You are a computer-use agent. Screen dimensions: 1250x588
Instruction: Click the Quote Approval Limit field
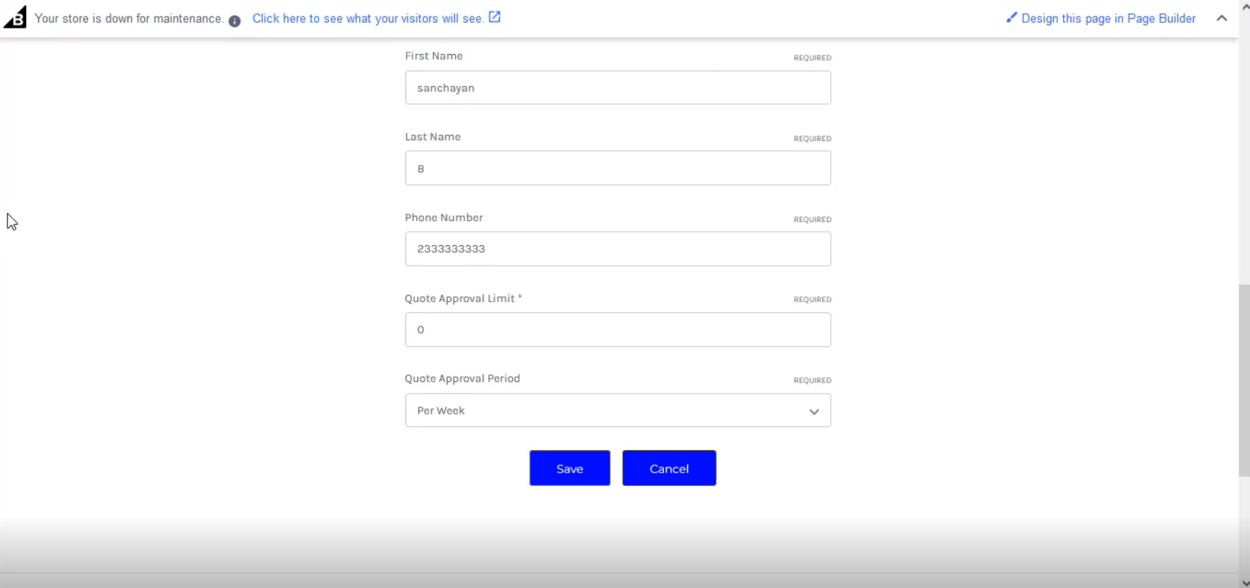(618, 330)
